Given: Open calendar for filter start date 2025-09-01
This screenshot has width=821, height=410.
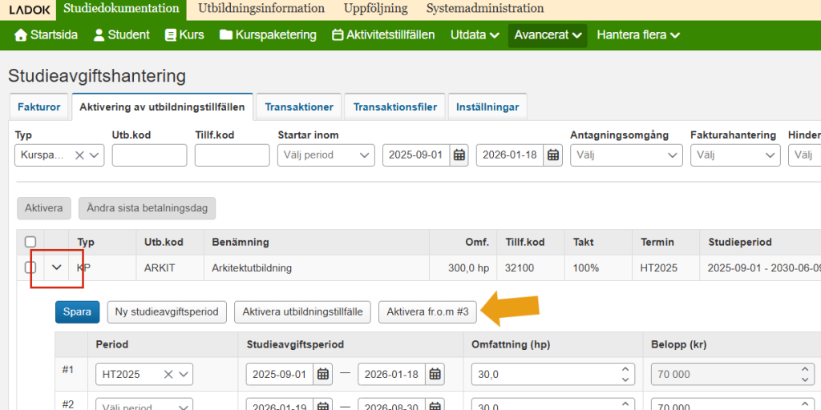Looking at the screenshot, I should [x=459, y=155].
